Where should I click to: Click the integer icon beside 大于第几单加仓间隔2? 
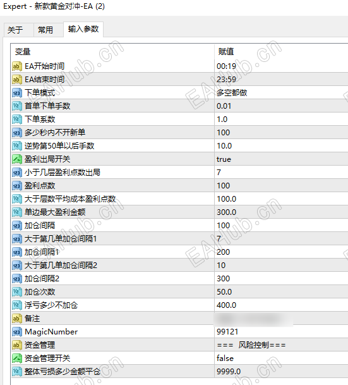(x=16, y=265)
